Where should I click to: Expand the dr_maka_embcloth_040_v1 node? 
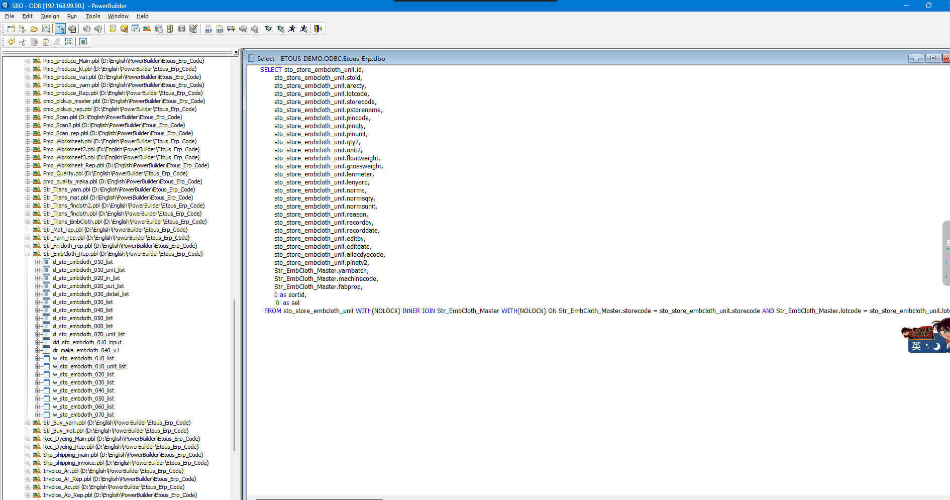click(x=38, y=351)
